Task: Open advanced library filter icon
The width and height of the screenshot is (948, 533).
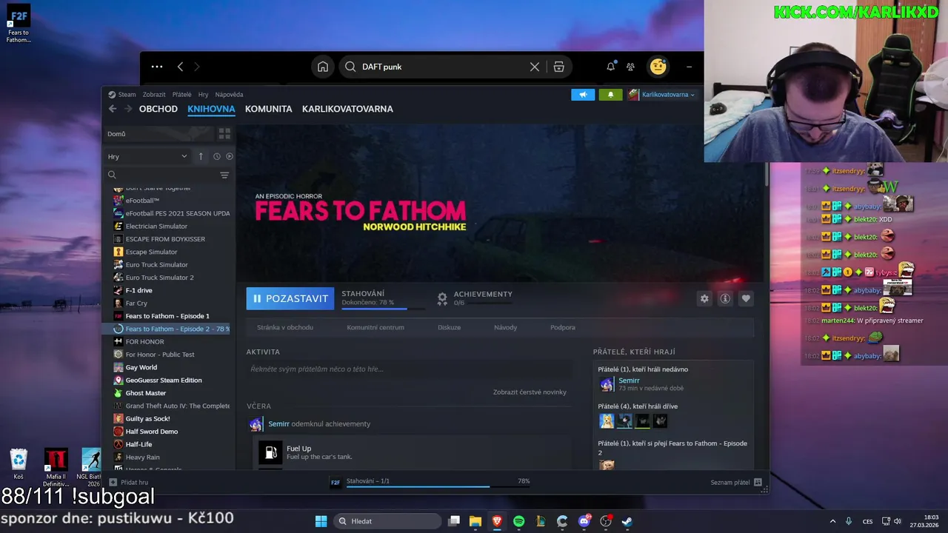Action: click(x=224, y=175)
